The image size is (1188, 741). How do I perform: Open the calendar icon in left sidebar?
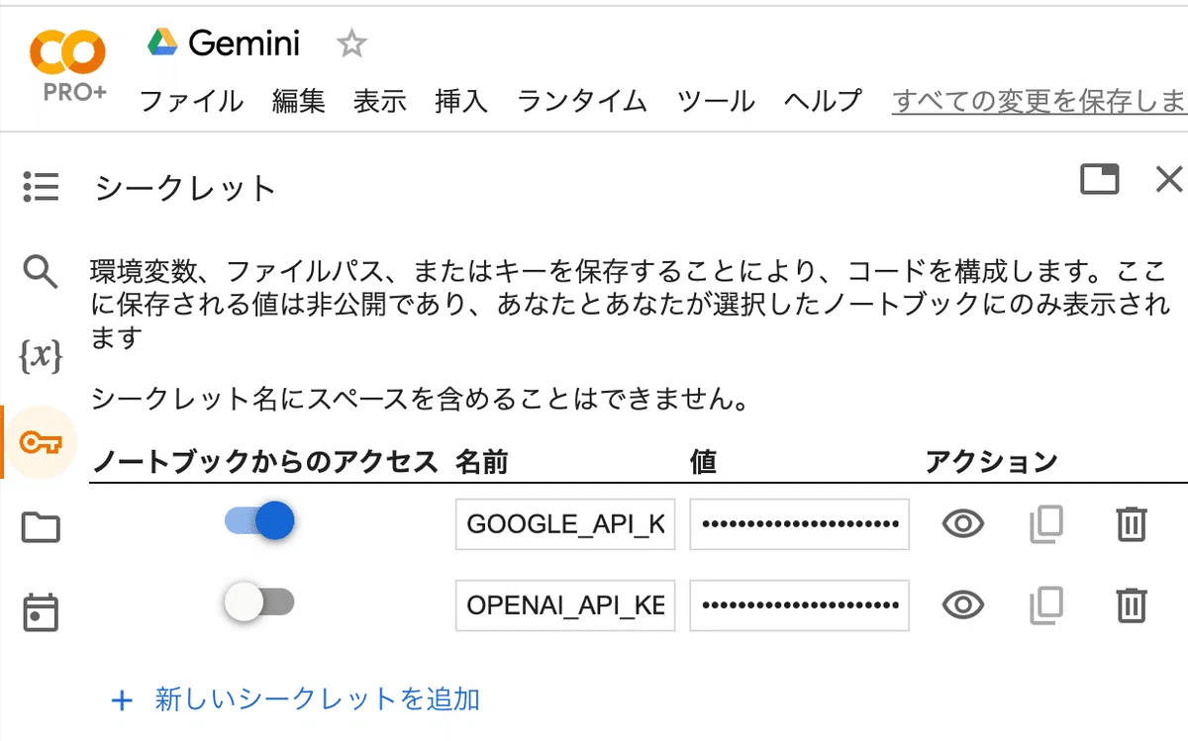[x=41, y=612]
